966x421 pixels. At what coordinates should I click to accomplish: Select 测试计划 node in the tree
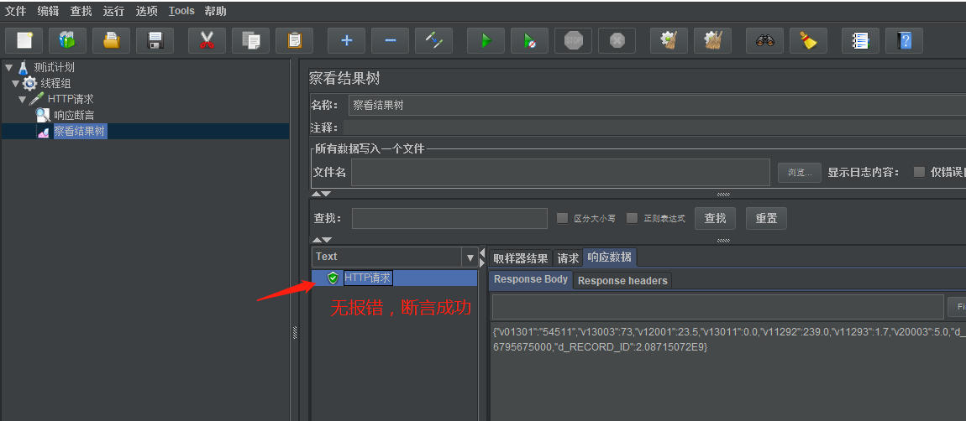point(55,68)
